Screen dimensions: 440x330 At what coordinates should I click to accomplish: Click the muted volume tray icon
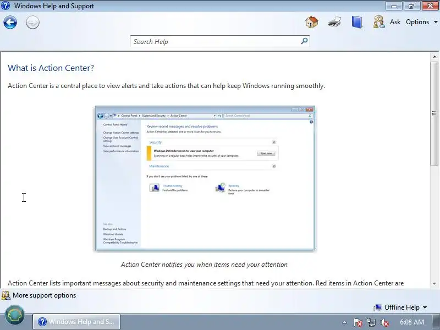pyautogui.click(x=384, y=322)
